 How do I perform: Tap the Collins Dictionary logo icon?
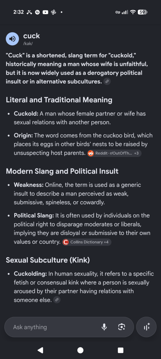[x=66, y=242]
